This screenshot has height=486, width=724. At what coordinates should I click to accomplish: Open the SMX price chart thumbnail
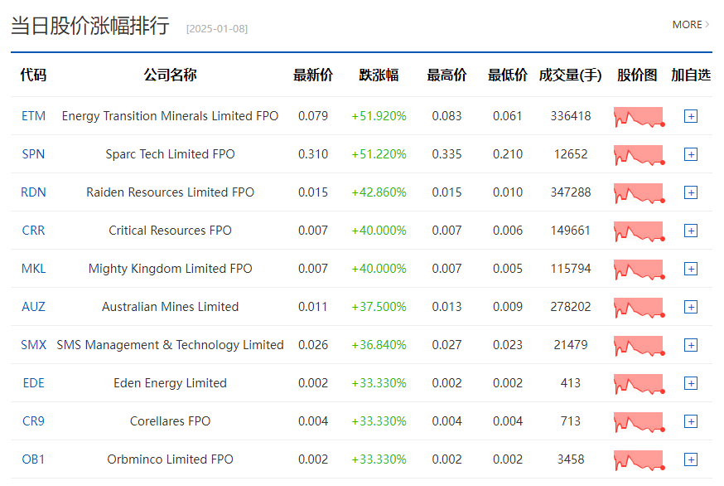point(639,346)
